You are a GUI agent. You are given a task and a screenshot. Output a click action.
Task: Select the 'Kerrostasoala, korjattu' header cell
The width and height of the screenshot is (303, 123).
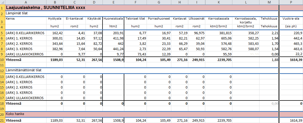[x=246, y=20]
